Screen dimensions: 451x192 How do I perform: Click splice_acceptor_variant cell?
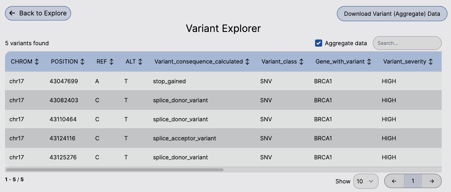click(x=184, y=138)
